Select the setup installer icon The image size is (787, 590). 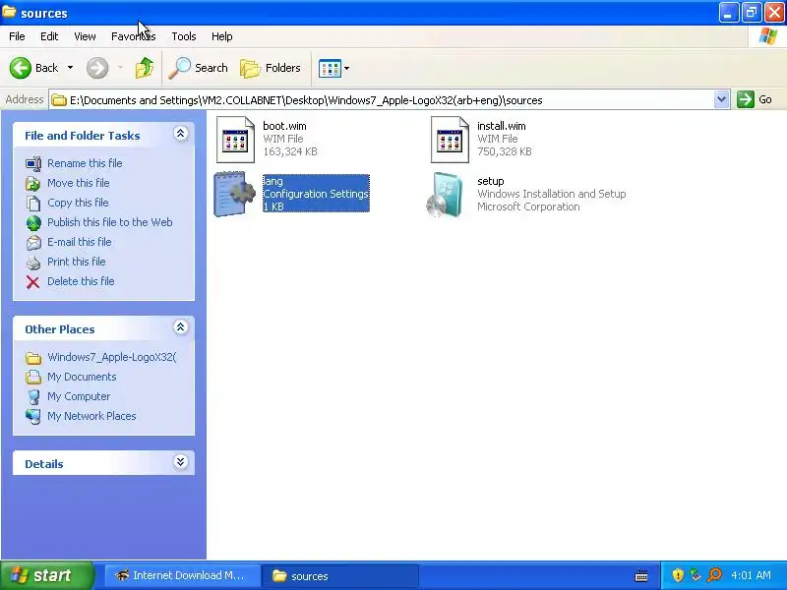[445, 195]
